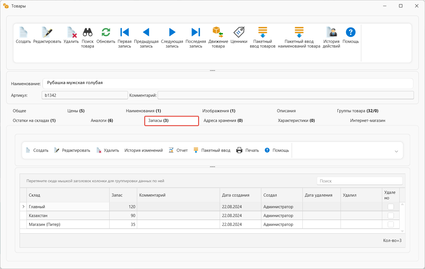Click the Поиск box in grid
The height and width of the screenshot is (269, 425).
[360, 181]
